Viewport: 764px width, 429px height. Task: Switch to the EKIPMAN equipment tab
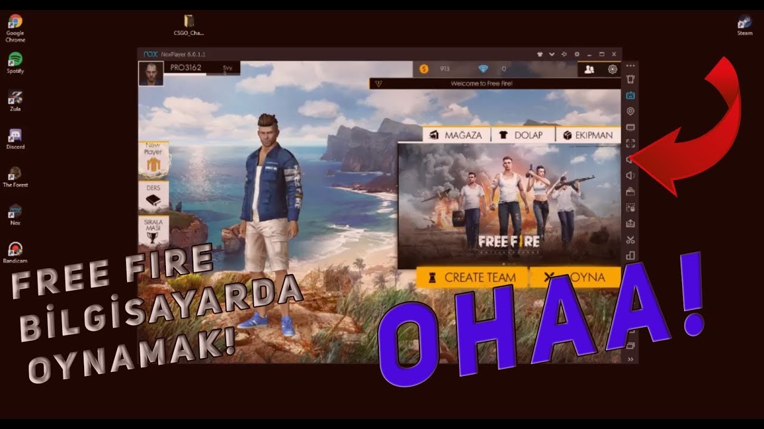pos(589,135)
